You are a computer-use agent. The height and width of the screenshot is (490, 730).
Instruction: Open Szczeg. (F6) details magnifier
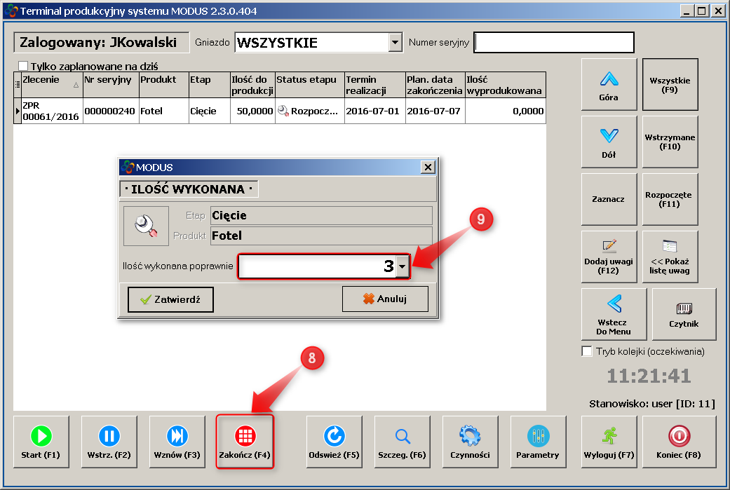(x=403, y=442)
